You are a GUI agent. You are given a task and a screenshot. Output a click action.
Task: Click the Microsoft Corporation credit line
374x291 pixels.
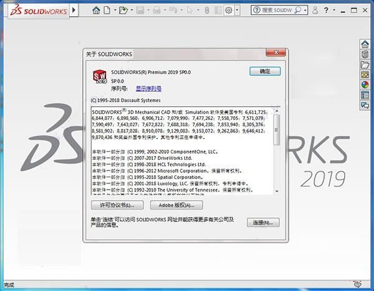point(167,171)
